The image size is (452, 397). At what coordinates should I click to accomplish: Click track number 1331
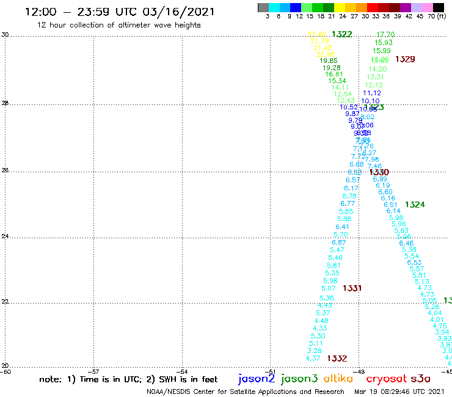click(x=352, y=288)
